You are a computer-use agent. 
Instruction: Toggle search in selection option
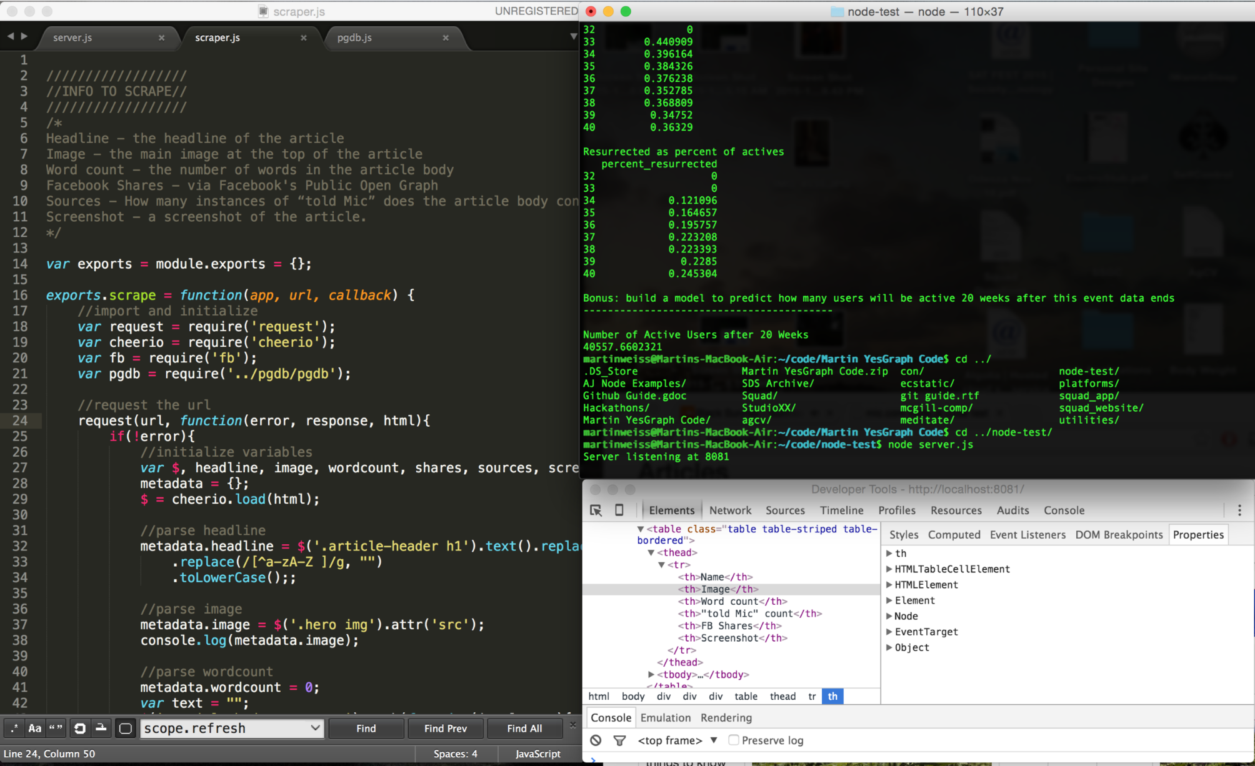[100, 728]
